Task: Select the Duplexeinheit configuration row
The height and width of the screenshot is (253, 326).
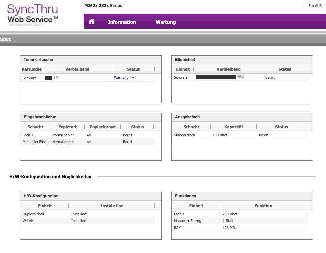Action: [88, 214]
